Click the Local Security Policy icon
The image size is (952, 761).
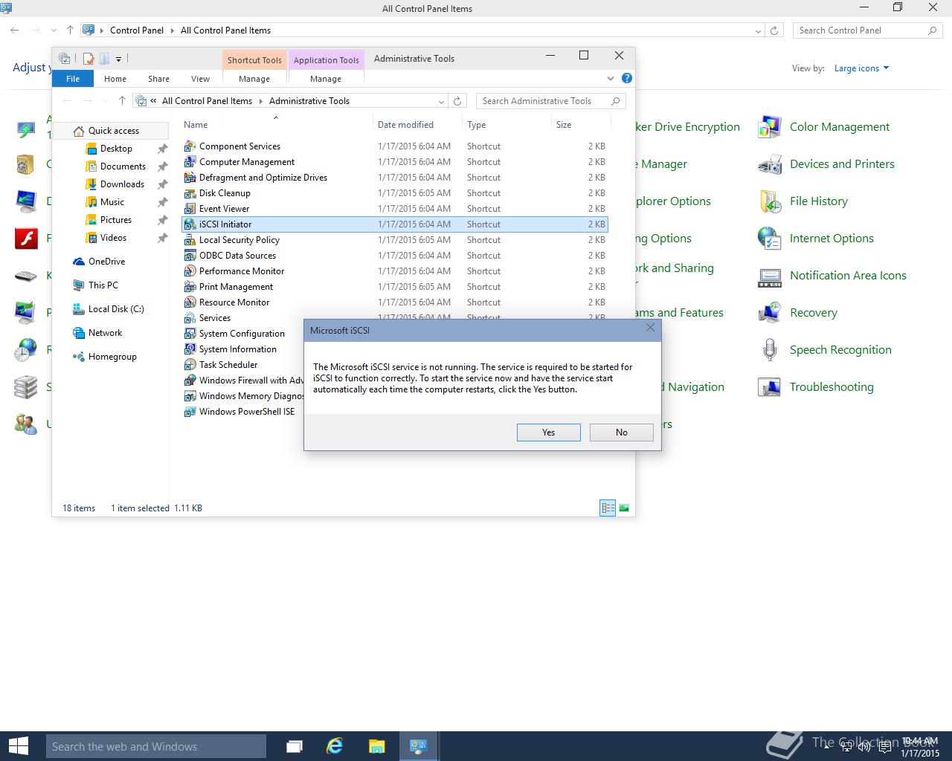click(190, 240)
